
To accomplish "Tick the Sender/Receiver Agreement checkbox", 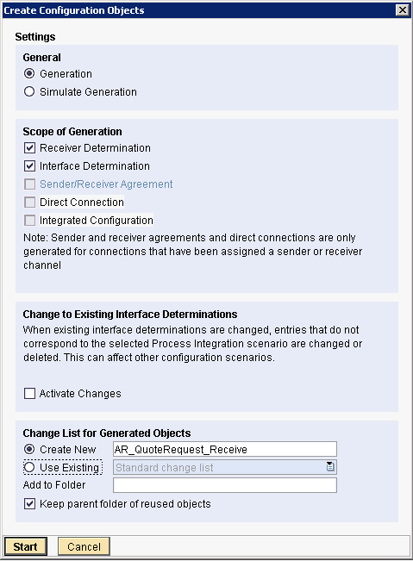I will [29, 184].
